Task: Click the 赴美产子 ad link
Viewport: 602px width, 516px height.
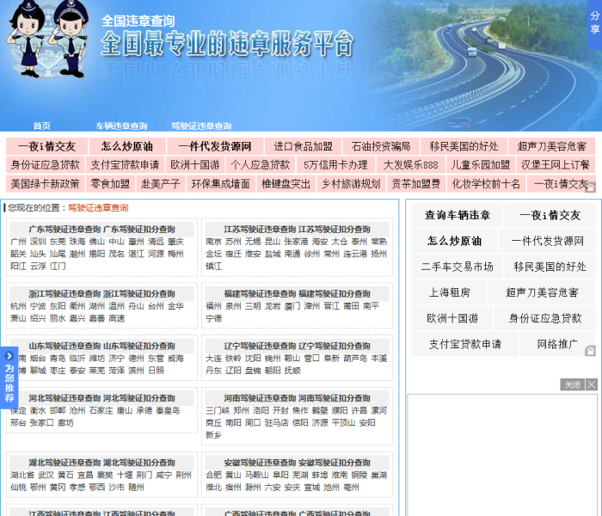Action: (161, 184)
